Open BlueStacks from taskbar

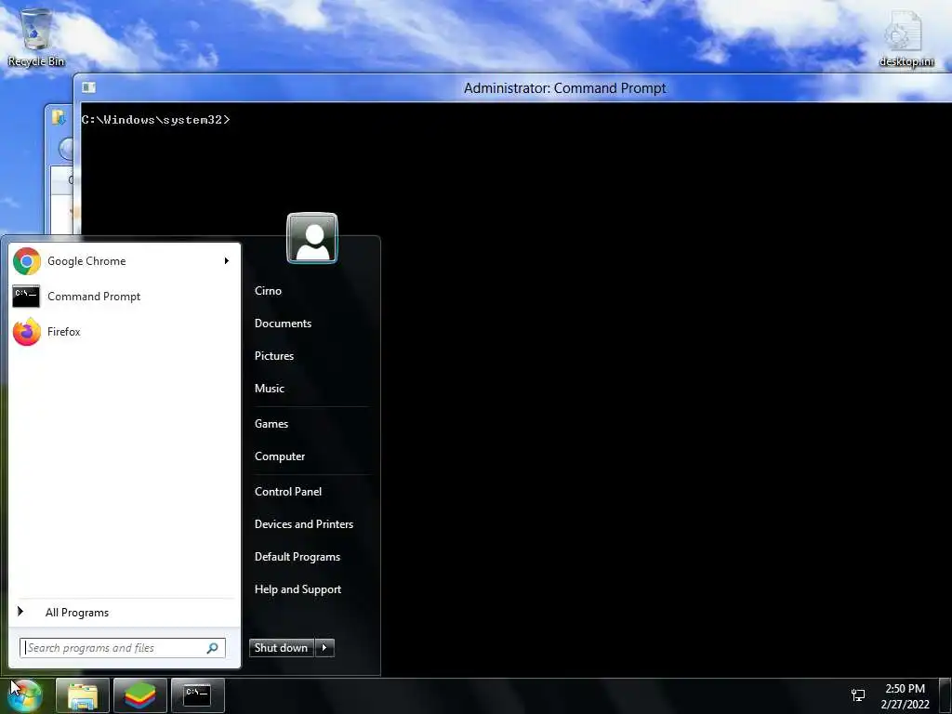[140, 695]
